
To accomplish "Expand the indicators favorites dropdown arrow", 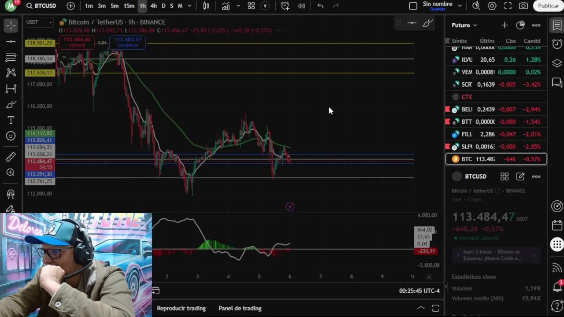I will coord(238,6).
